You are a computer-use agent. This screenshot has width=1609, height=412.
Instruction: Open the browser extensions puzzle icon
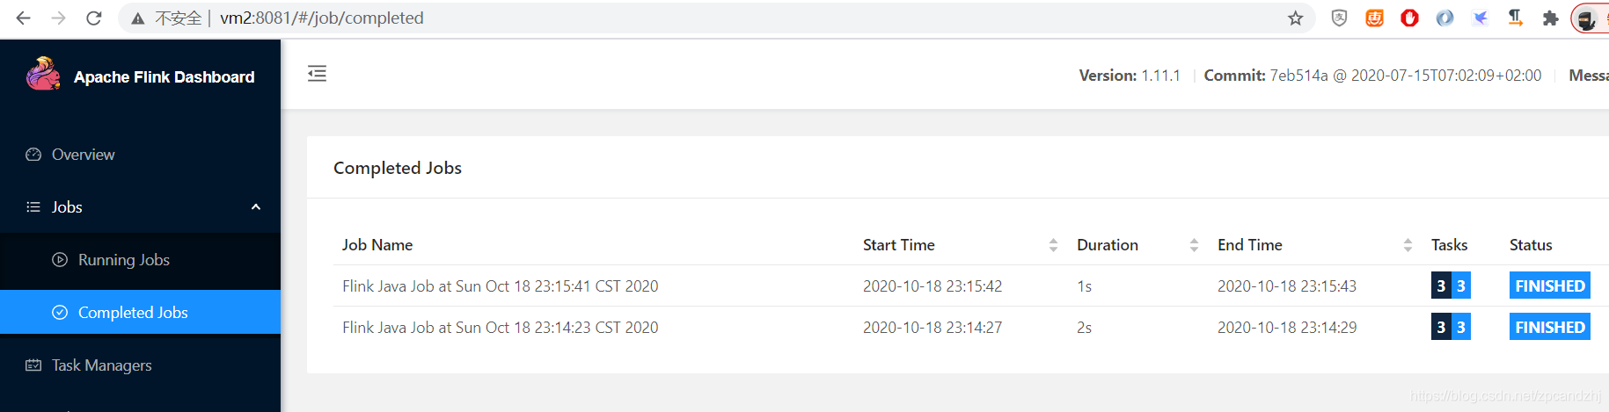1550,18
